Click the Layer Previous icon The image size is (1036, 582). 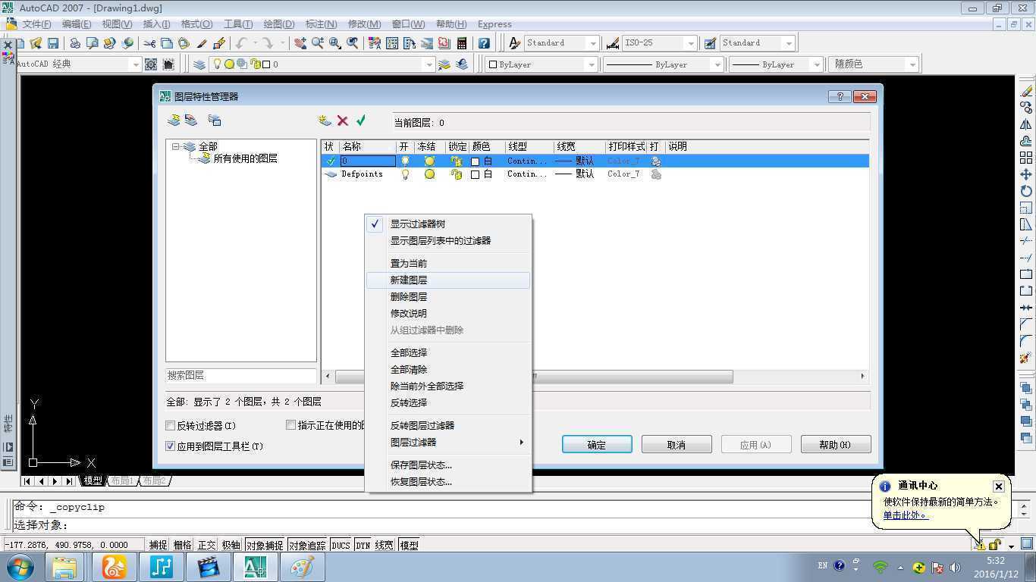click(x=462, y=64)
